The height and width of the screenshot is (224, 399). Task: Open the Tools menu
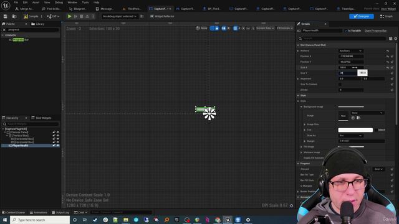point(85,2)
